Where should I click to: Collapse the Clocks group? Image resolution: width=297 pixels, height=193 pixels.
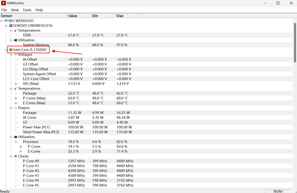[x=11, y=156]
